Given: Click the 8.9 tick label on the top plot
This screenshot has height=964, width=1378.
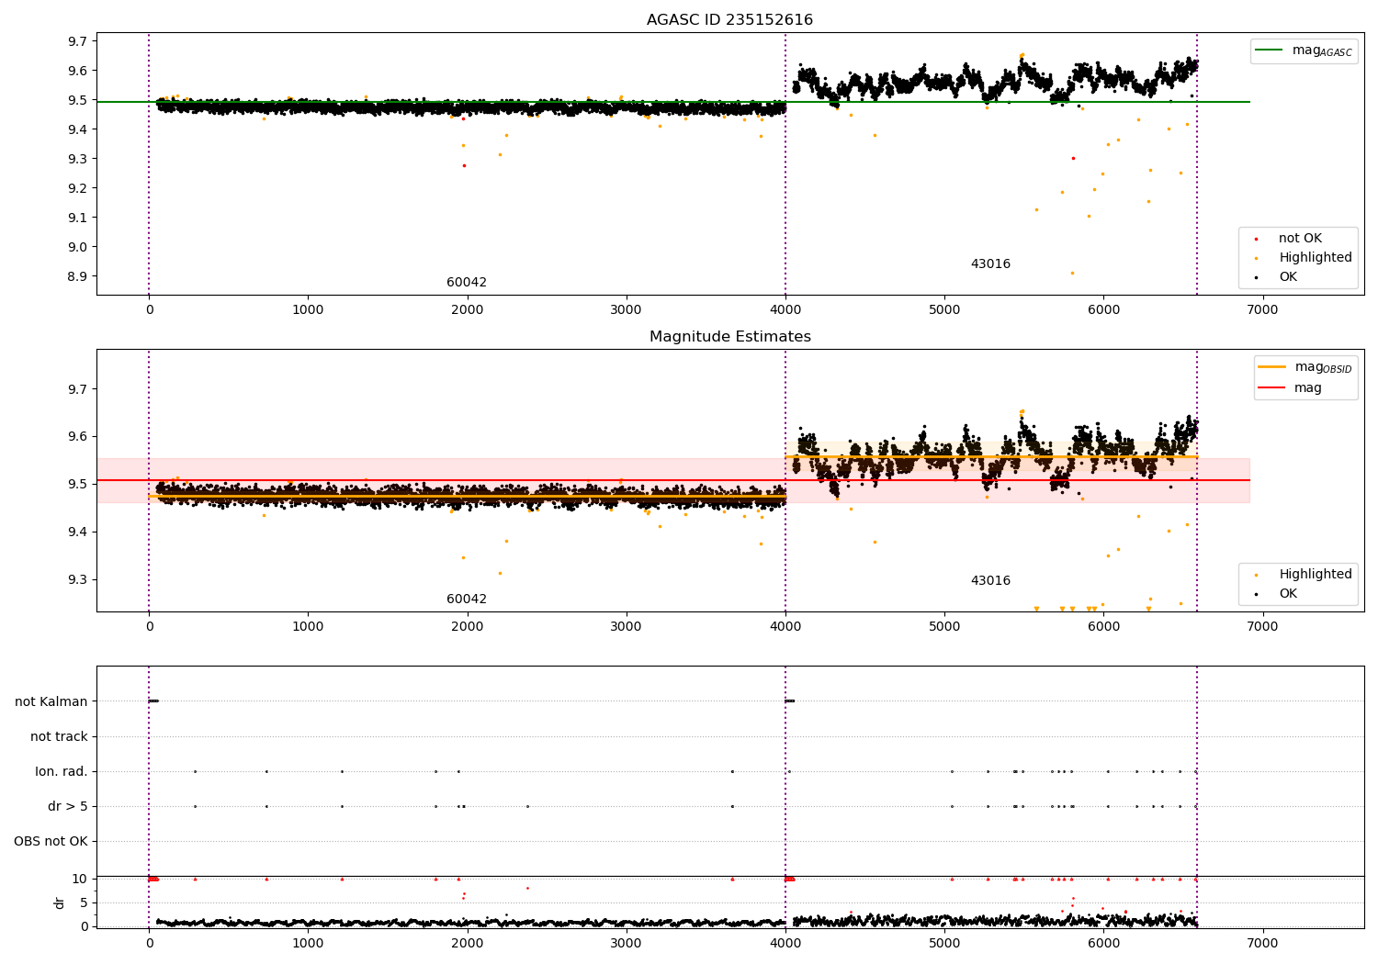Looking at the screenshot, I should point(78,276).
